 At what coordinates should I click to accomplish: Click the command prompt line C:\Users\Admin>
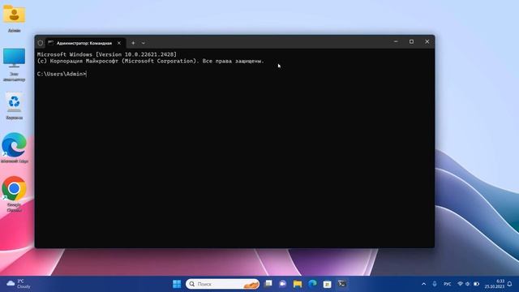pyautogui.click(x=62, y=74)
